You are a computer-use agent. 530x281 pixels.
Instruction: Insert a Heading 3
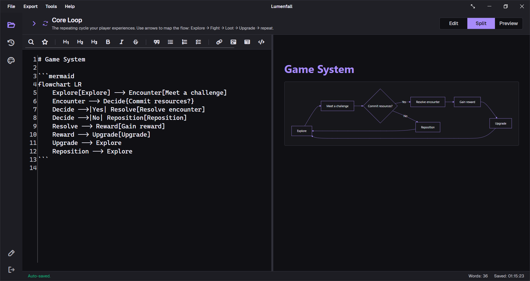tap(94, 42)
